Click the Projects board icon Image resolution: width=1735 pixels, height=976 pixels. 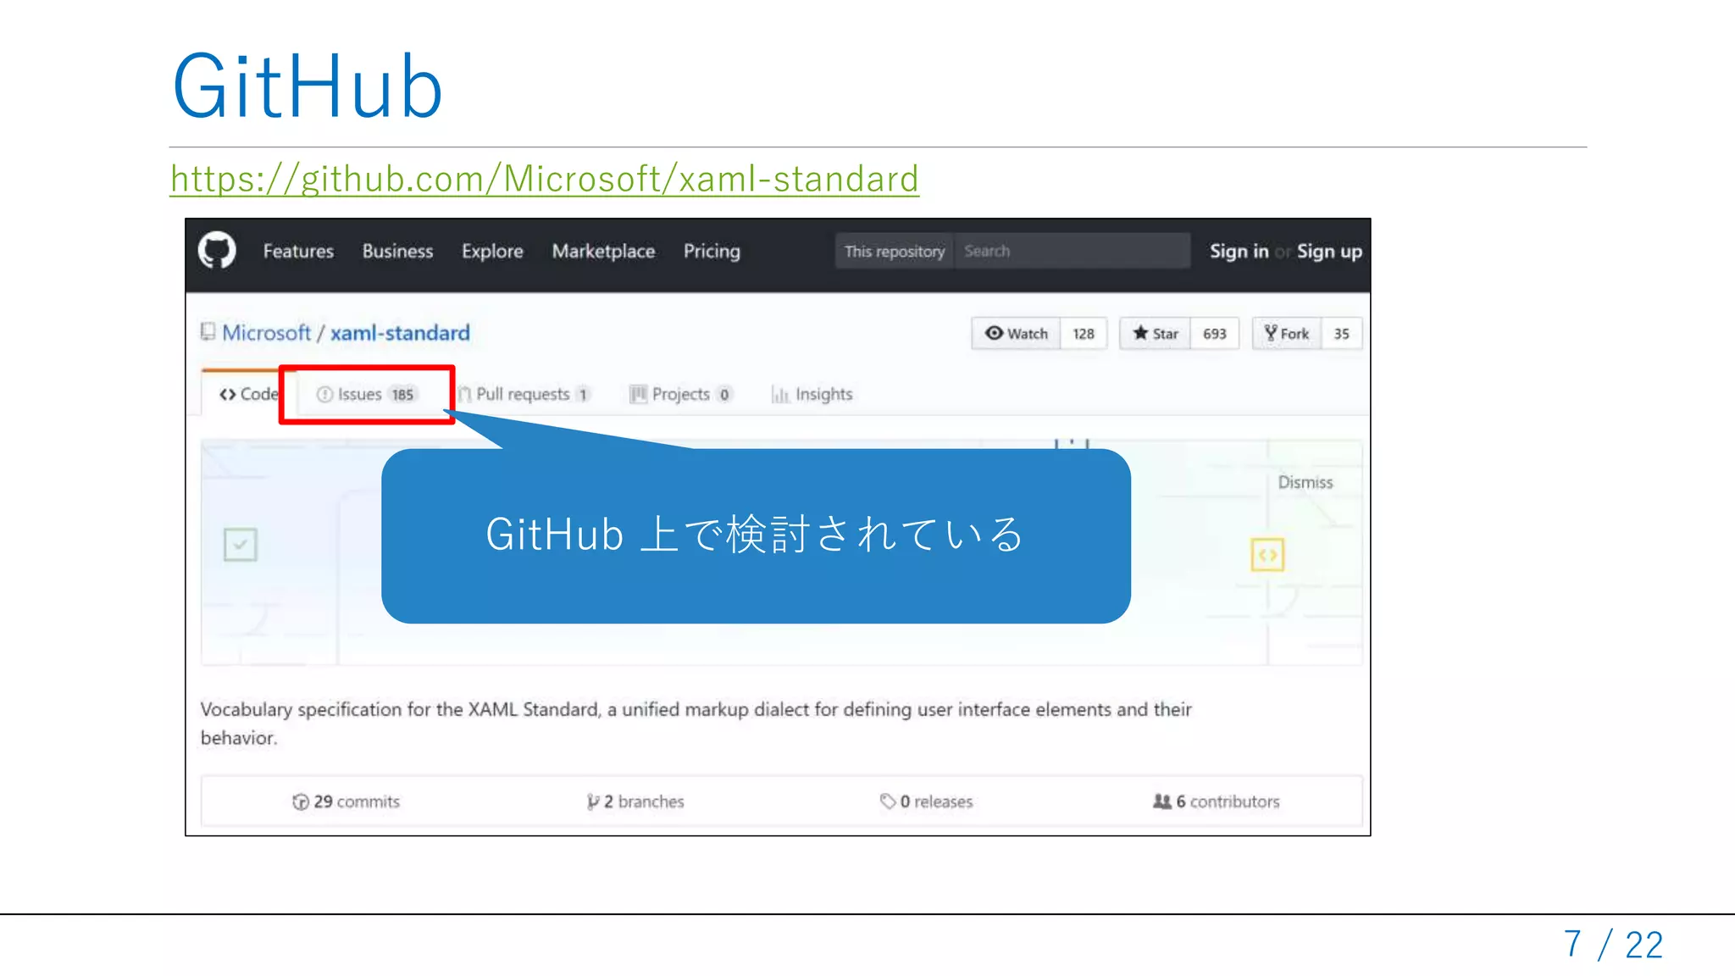coord(638,394)
